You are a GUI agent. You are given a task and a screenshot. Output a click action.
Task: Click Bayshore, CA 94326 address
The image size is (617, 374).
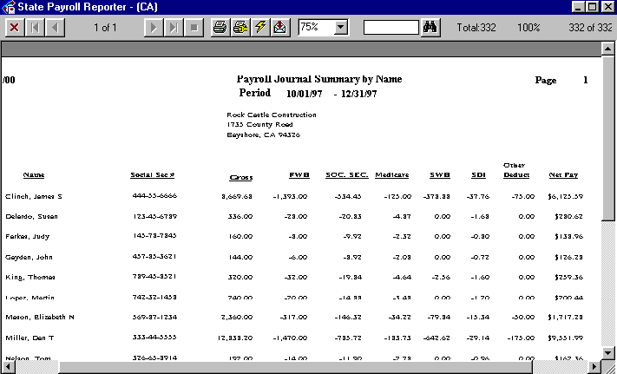coord(264,135)
